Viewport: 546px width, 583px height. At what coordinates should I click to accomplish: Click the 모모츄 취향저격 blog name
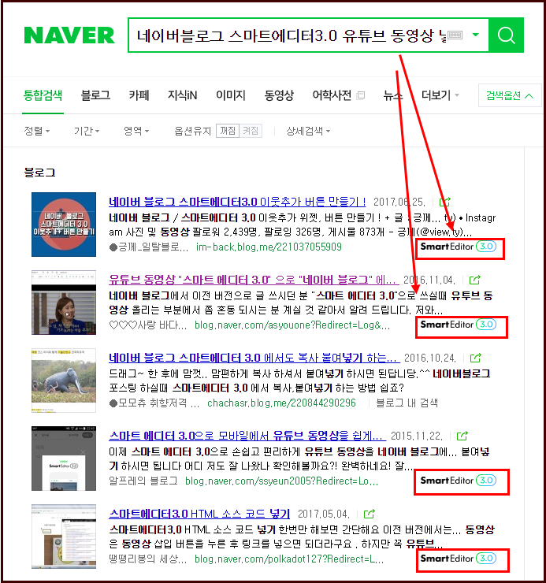click(x=154, y=403)
